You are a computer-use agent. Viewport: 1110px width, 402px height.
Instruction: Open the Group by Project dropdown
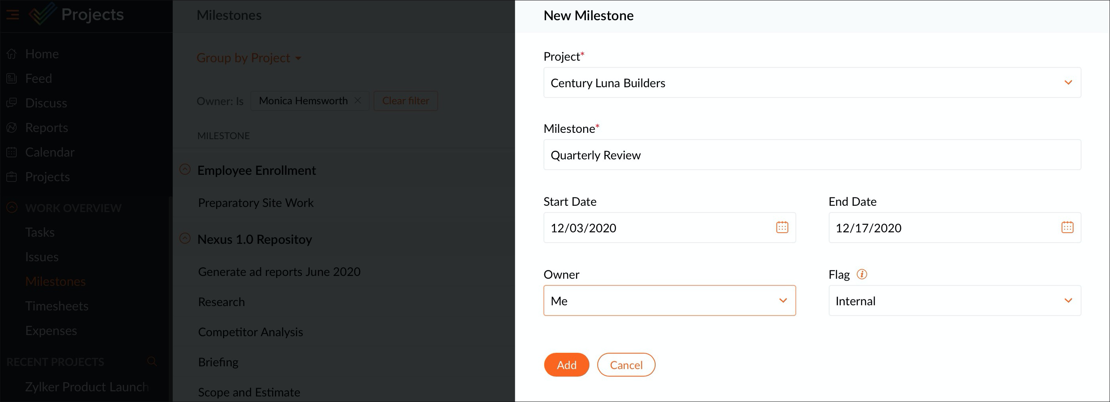tap(249, 58)
